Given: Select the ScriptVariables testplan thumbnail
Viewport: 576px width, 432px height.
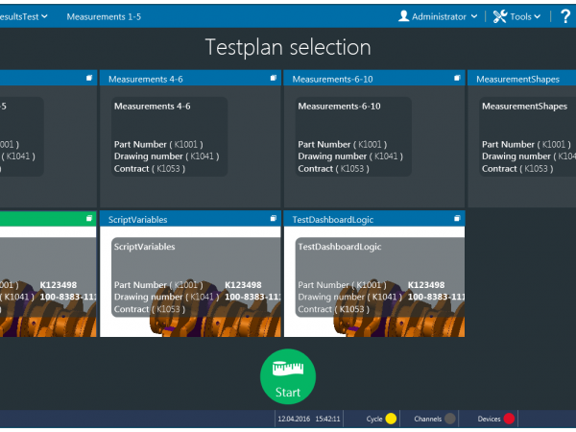Looking at the screenshot, I should point(190,281).
